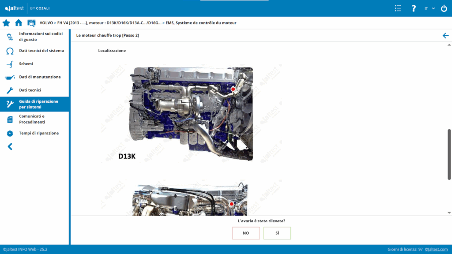Open the help question mark icon
The height and width of the screenshot is (254, 452).
pyautogui.click(x=414, y=8)
